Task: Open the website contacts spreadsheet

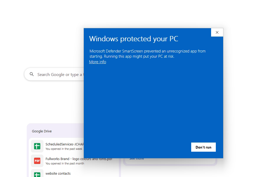Action: tap(58, 173)
